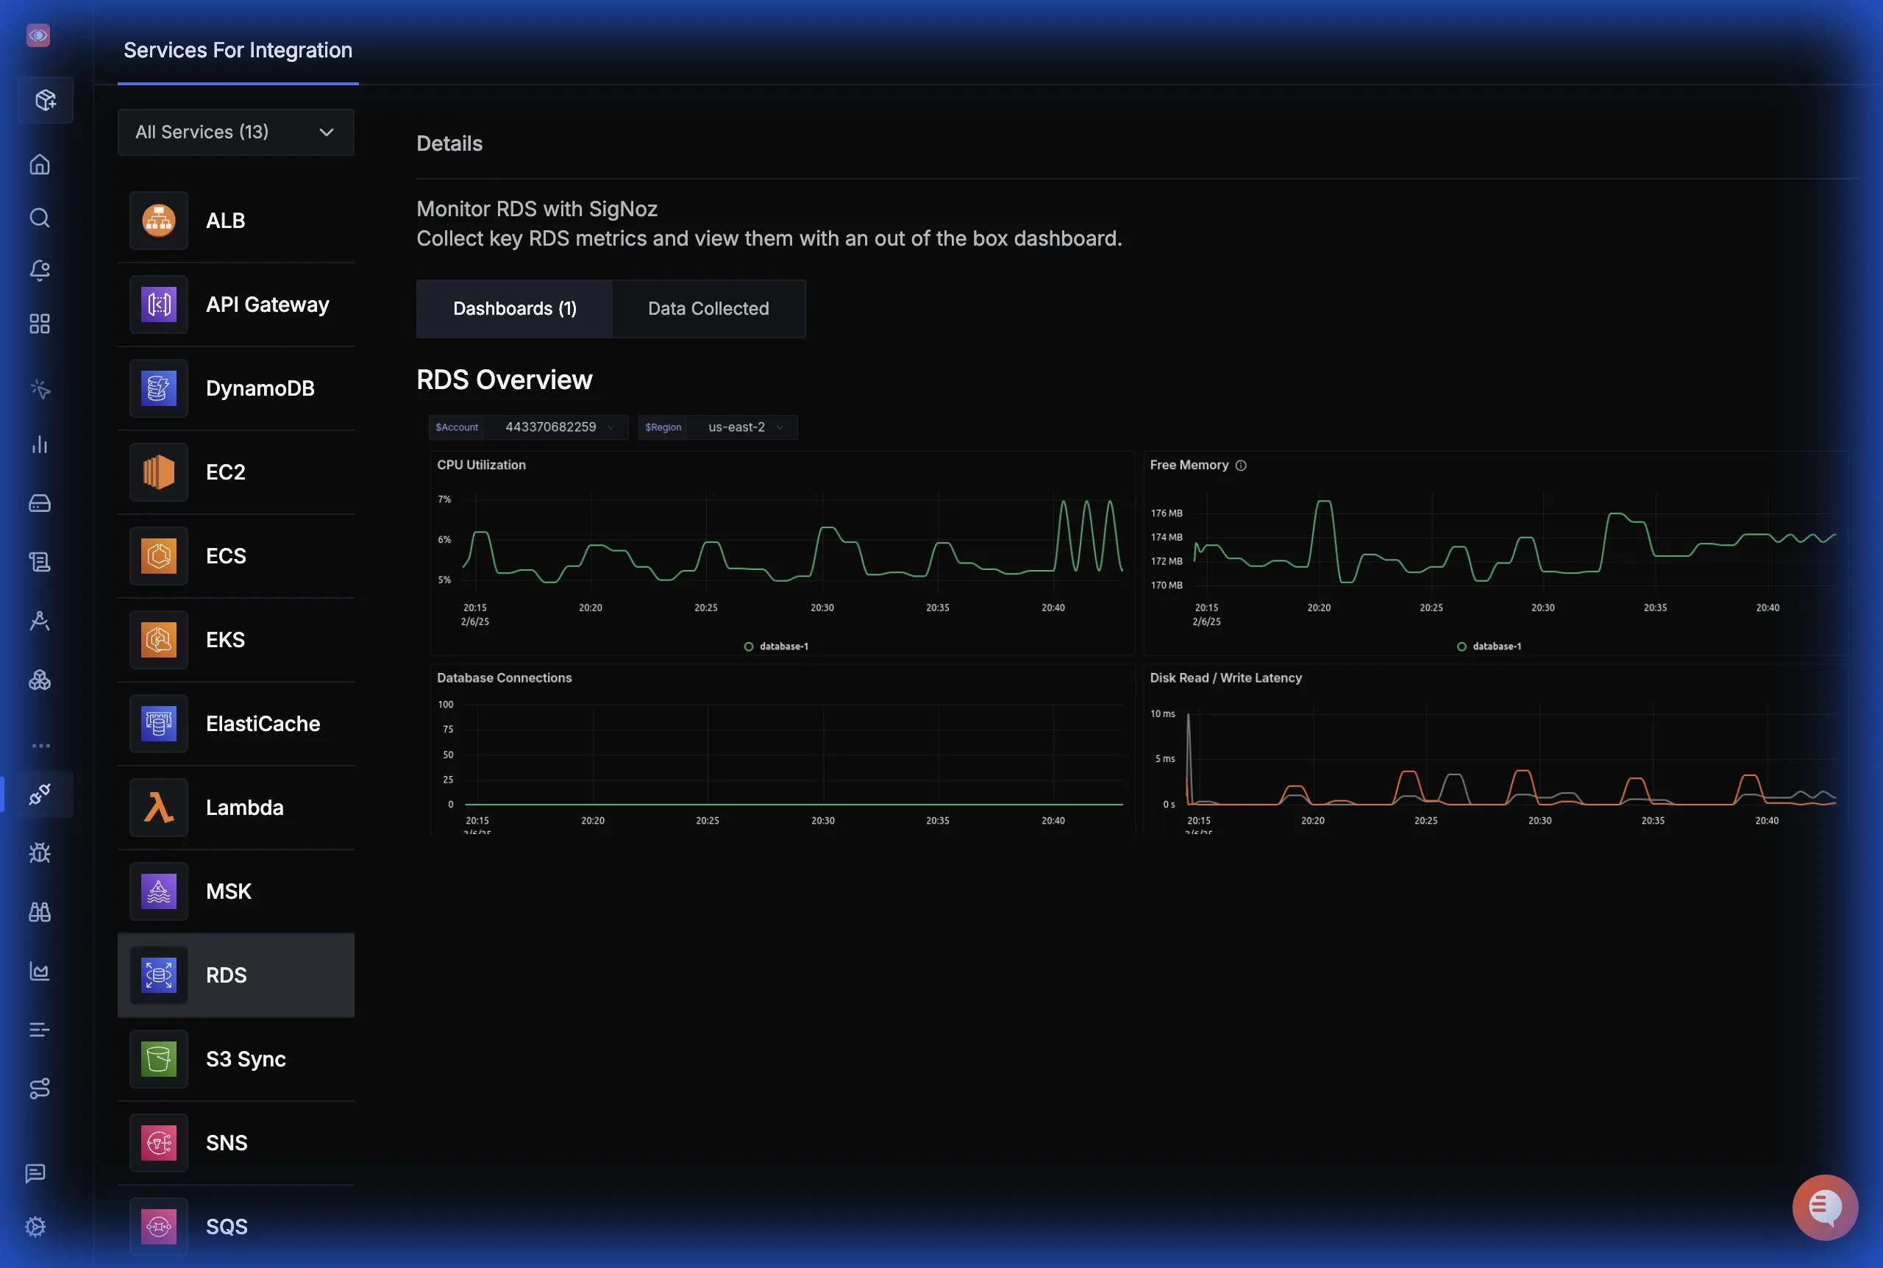Open dashboards grid icon in sidebar
Image resolution: width=1883 pixels, height=1268 pixels.
40,324
